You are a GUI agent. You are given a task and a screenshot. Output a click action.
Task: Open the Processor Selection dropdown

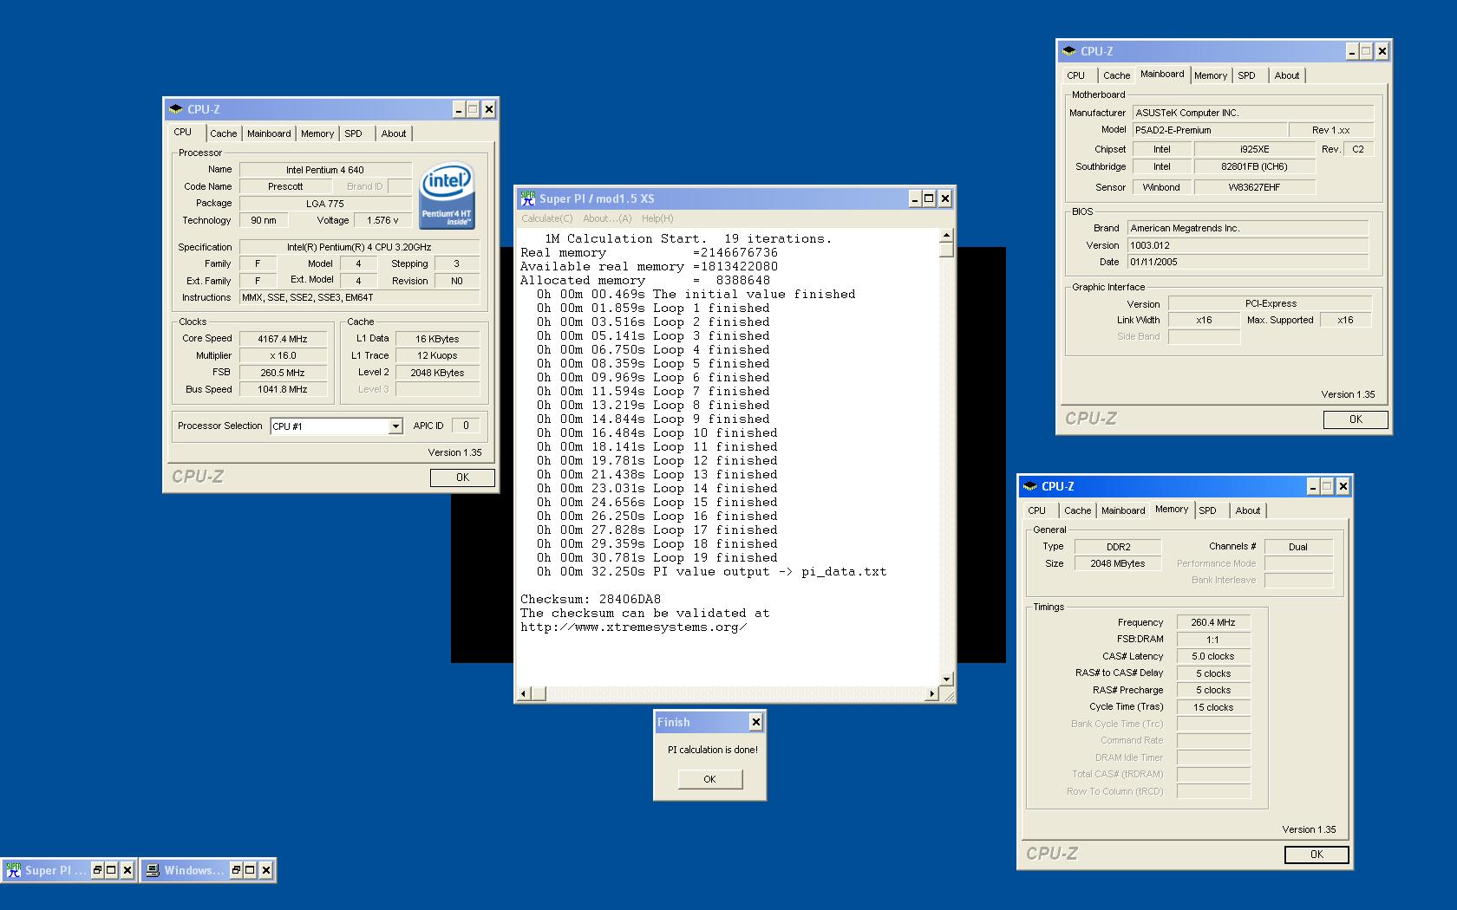tap(395, 426)
